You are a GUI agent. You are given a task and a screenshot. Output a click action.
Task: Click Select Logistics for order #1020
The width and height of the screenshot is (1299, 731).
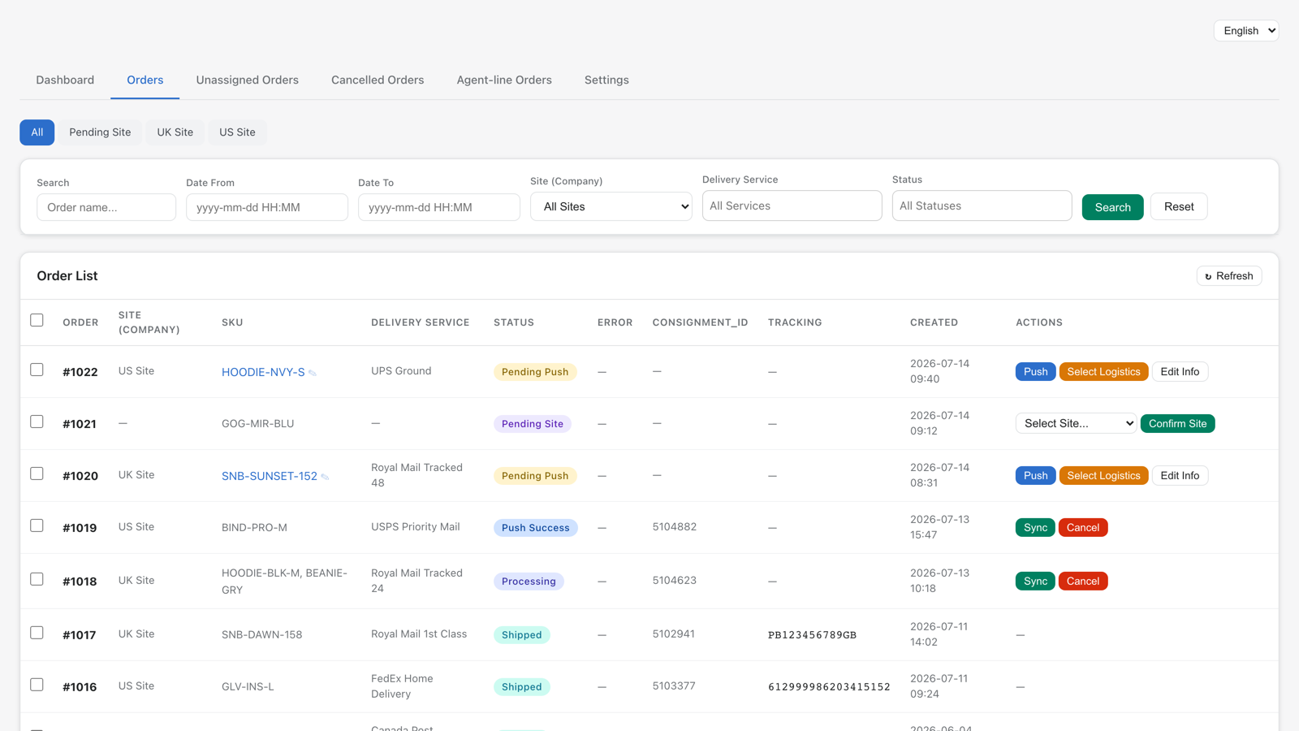point(1103,475)
